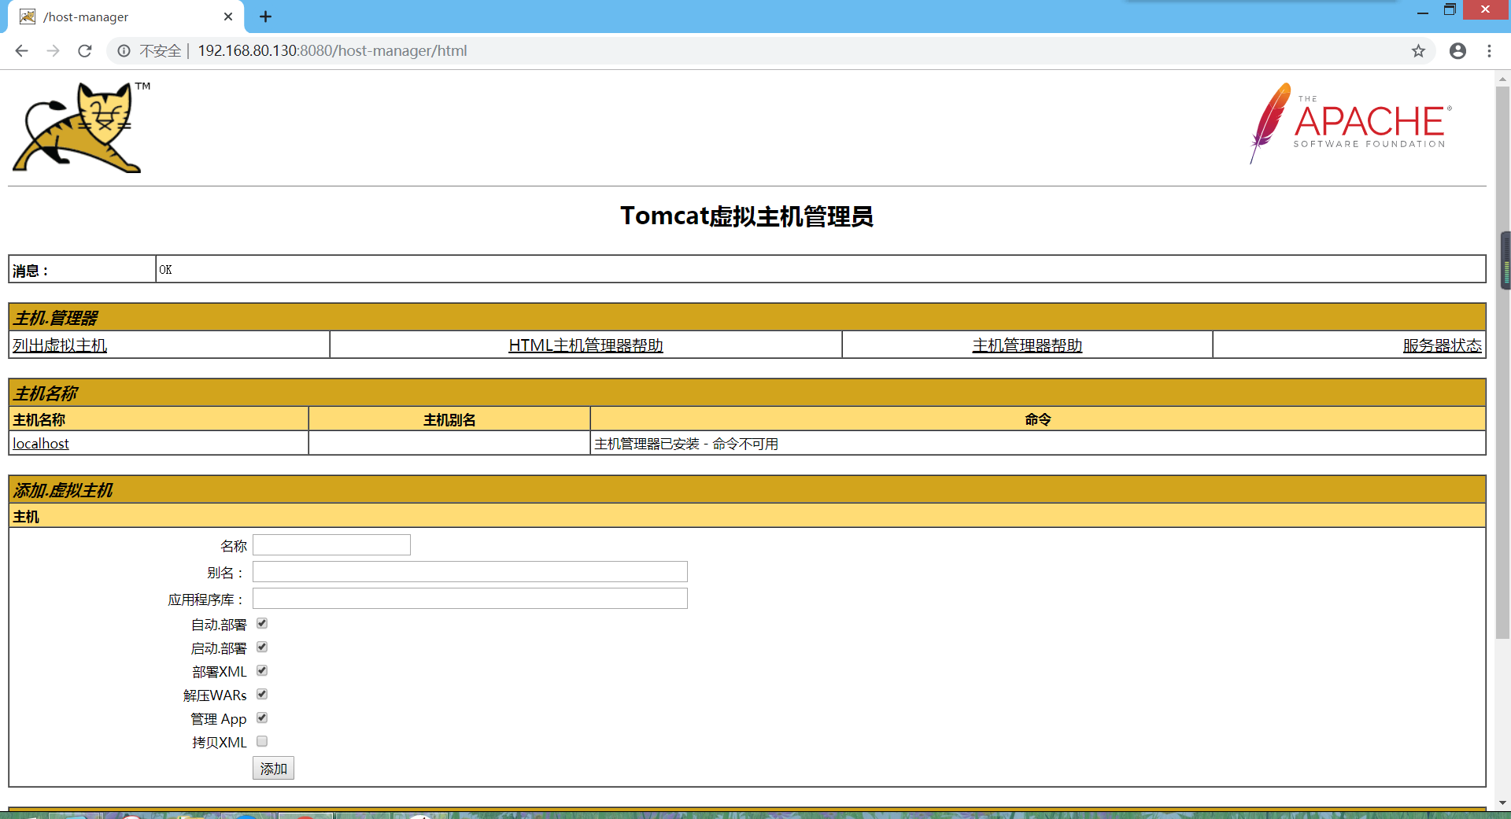1511x819 pixels.
Task: Focus the 应用程序库 input field
Action: pos(470,599)
